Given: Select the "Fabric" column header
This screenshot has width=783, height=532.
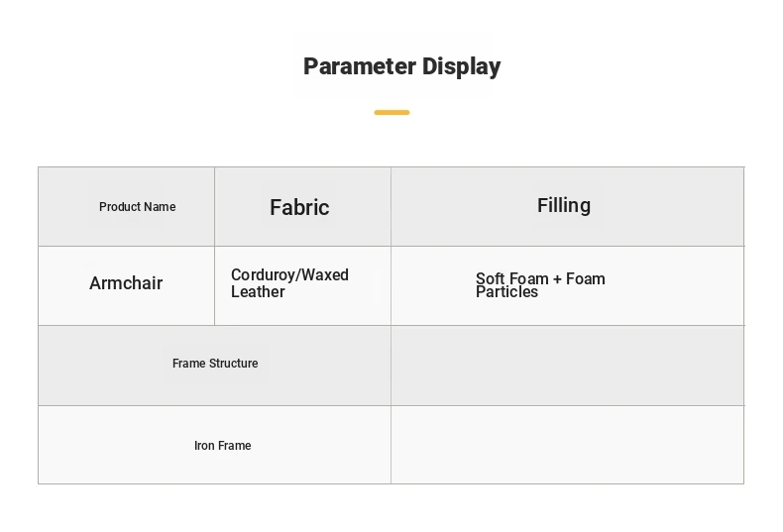Looking at the screenshot, I should [299, 207].
